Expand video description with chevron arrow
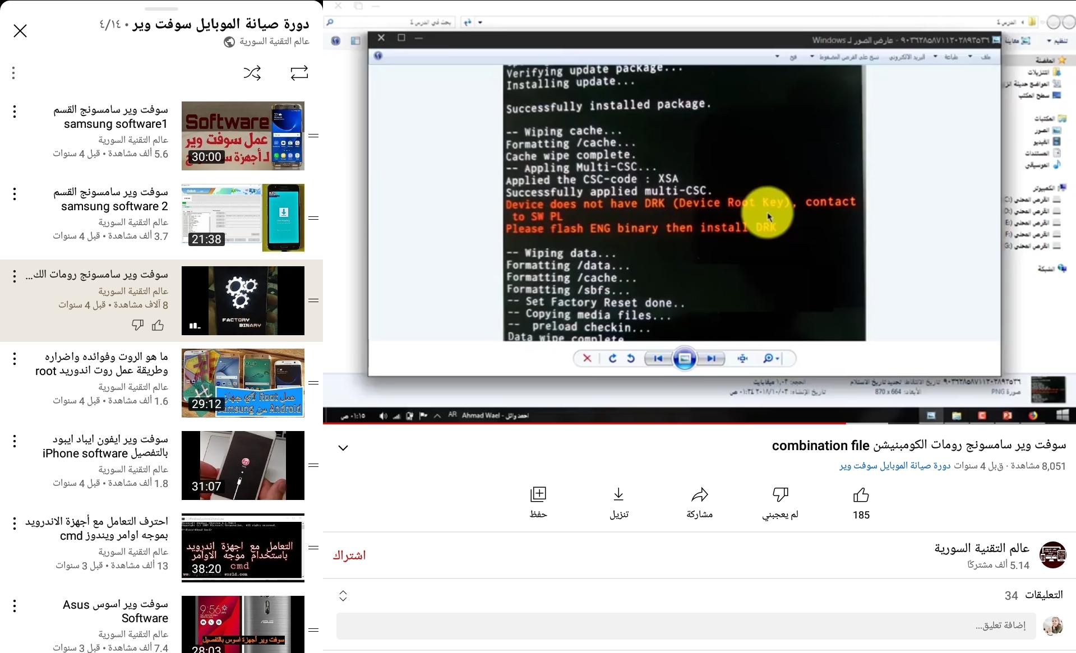 click(343, 448)
